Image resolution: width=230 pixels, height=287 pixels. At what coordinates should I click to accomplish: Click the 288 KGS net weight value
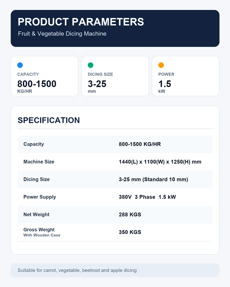click(x=130, y=215)
